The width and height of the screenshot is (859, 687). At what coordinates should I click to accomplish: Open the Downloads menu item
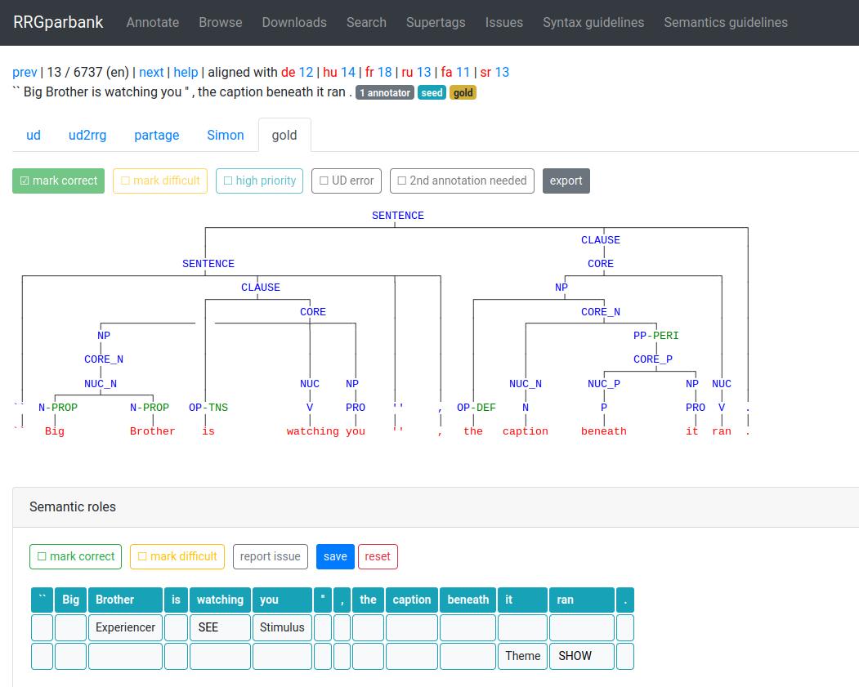coord(294,22)
